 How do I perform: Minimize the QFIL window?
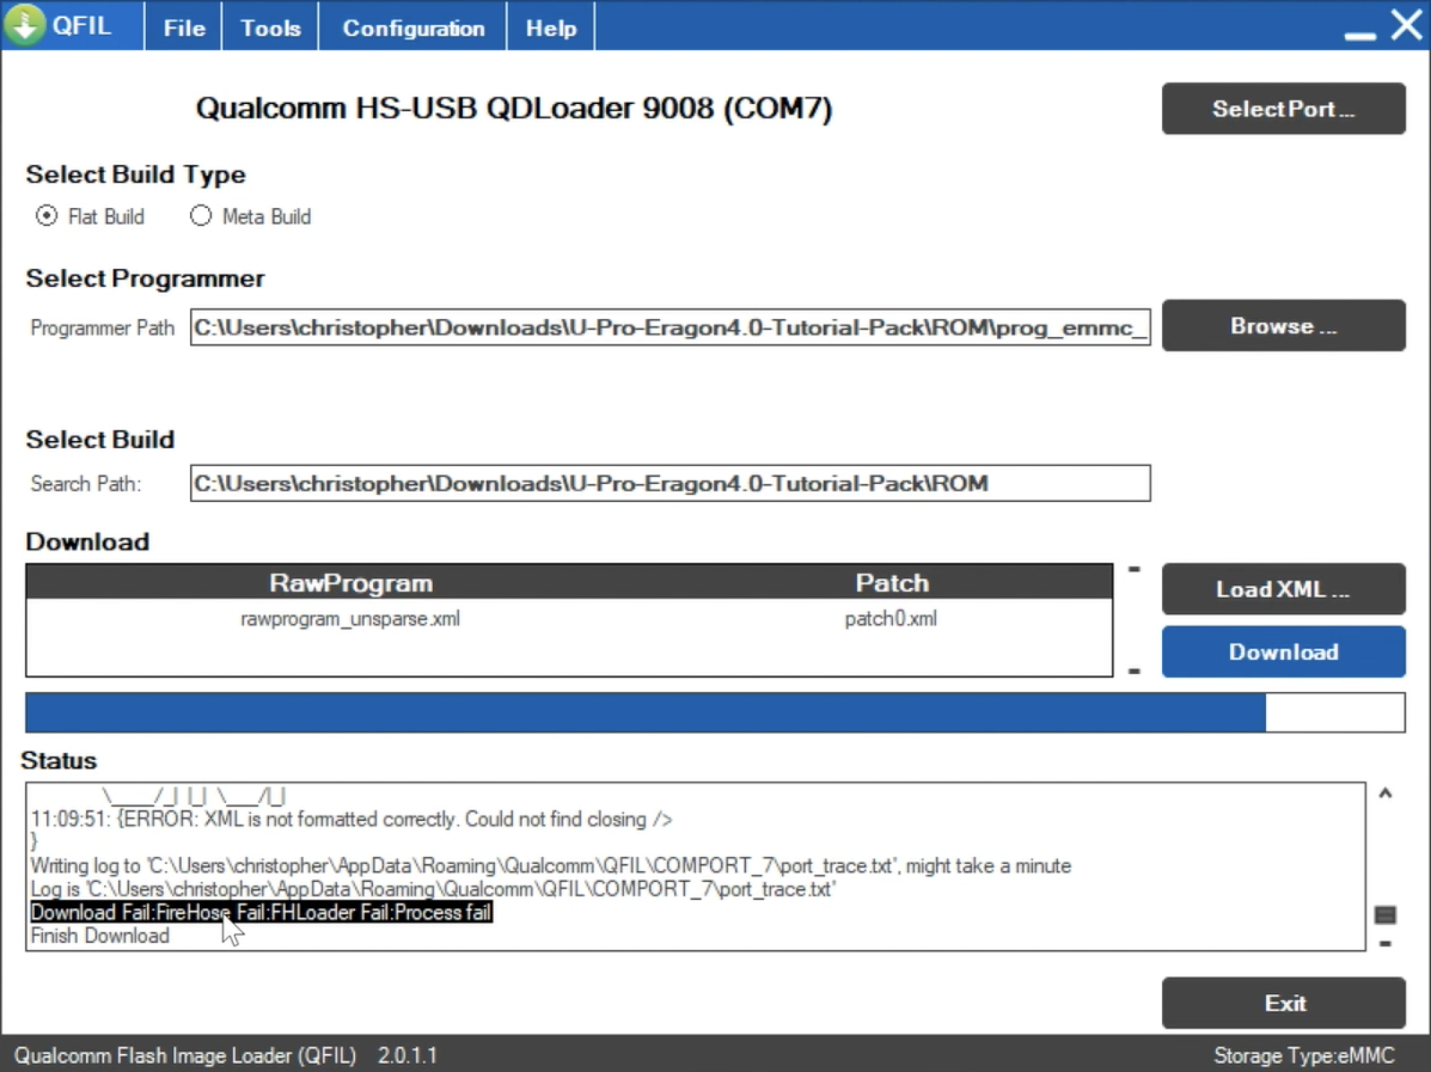point(1359,35)
